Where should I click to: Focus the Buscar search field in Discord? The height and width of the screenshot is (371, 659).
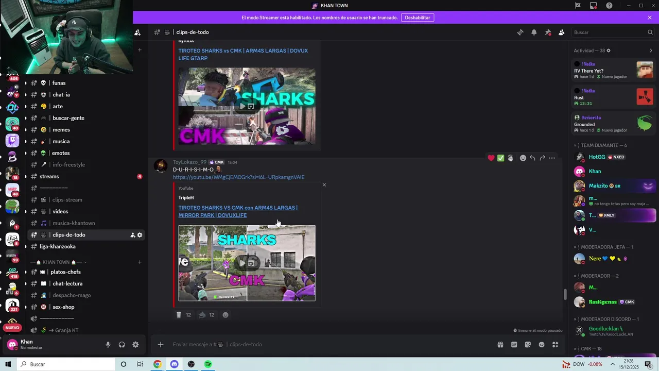point(613,32)
